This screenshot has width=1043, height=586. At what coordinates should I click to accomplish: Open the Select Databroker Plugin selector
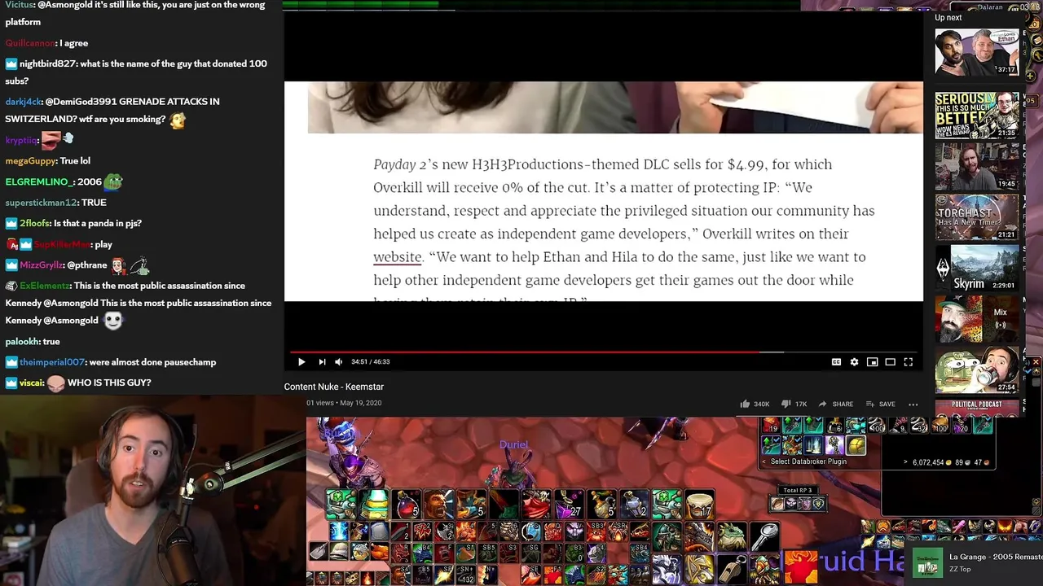tap(808, 461)
